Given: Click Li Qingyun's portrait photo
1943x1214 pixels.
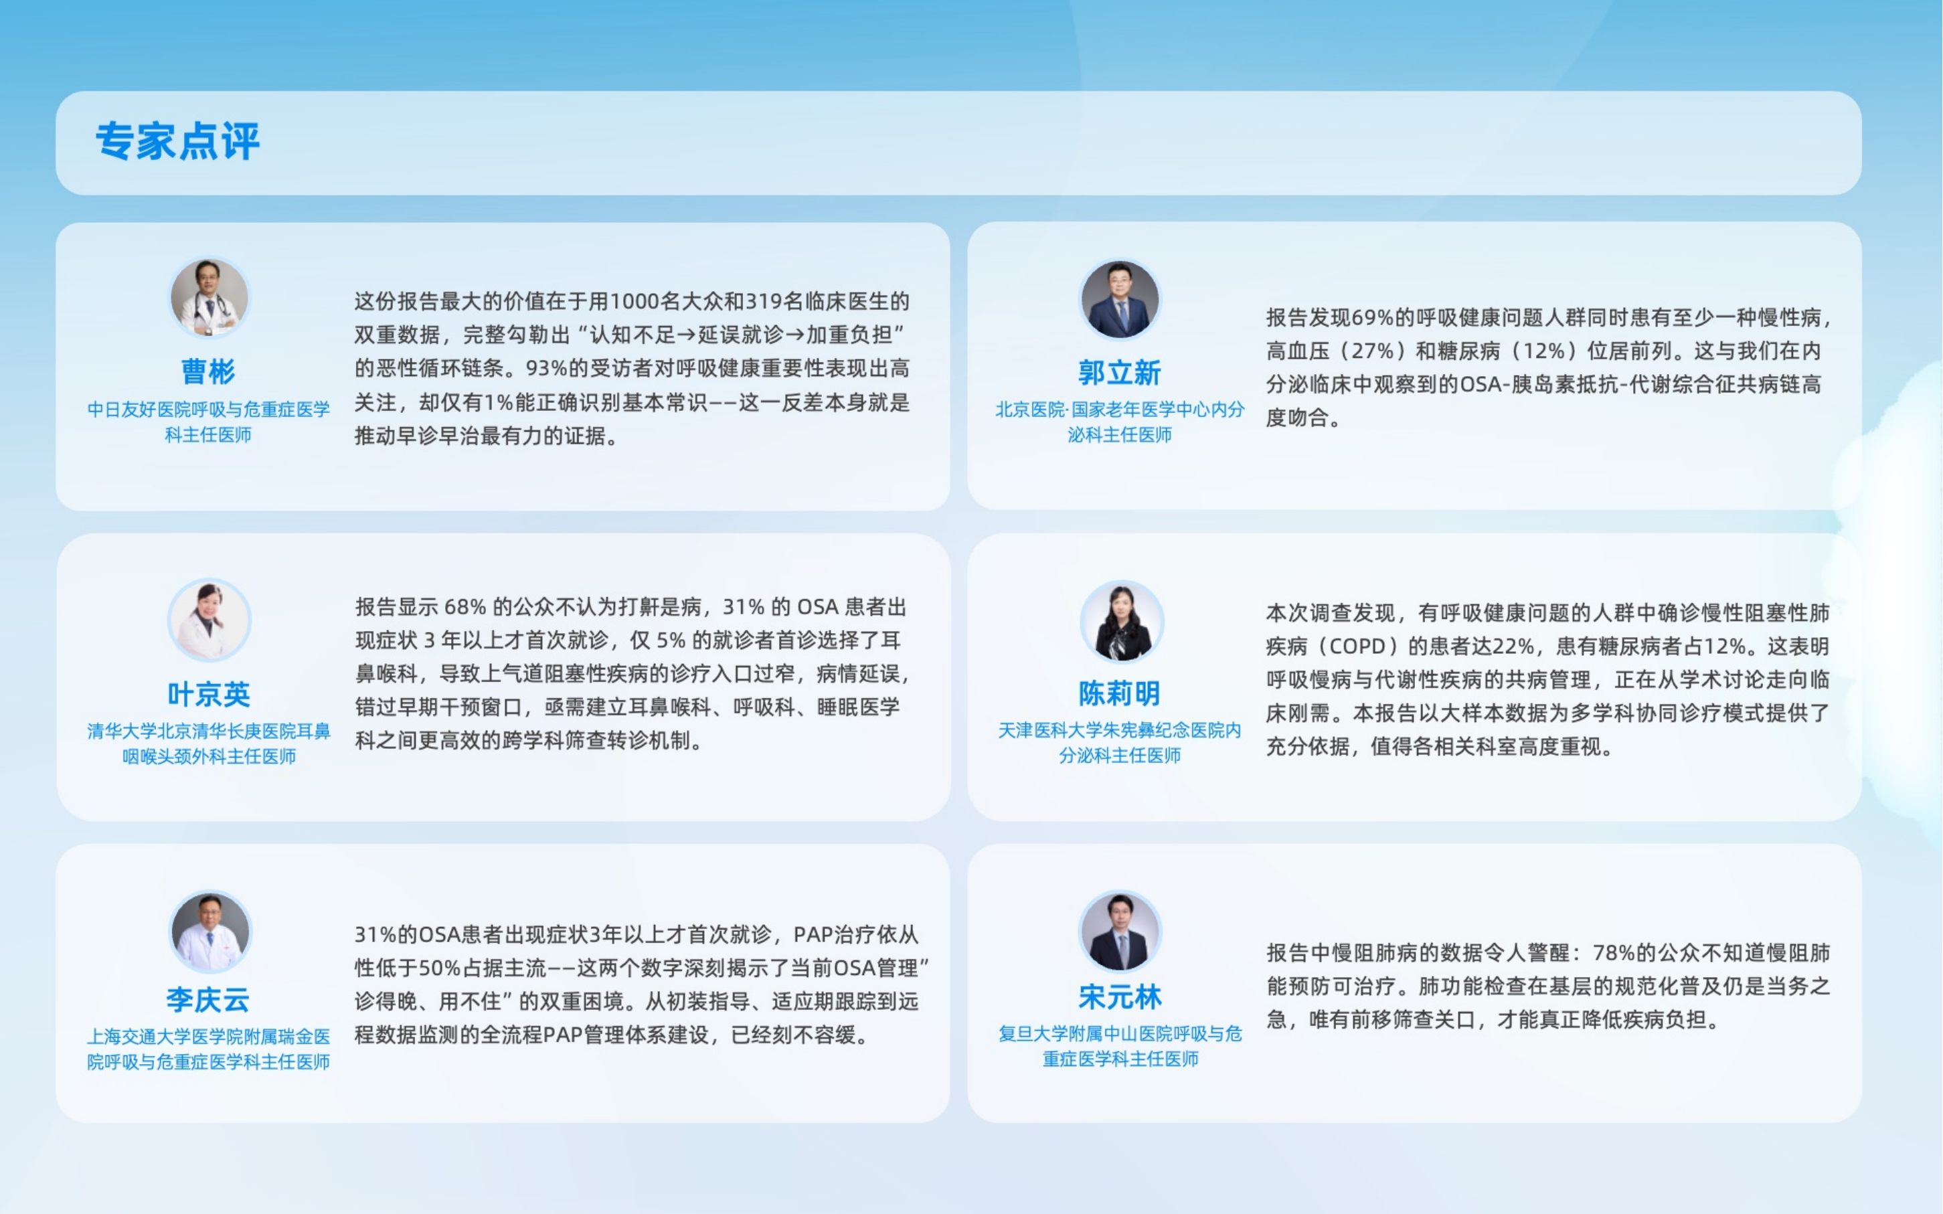Looking at the screenshot, I should (210, 932).
